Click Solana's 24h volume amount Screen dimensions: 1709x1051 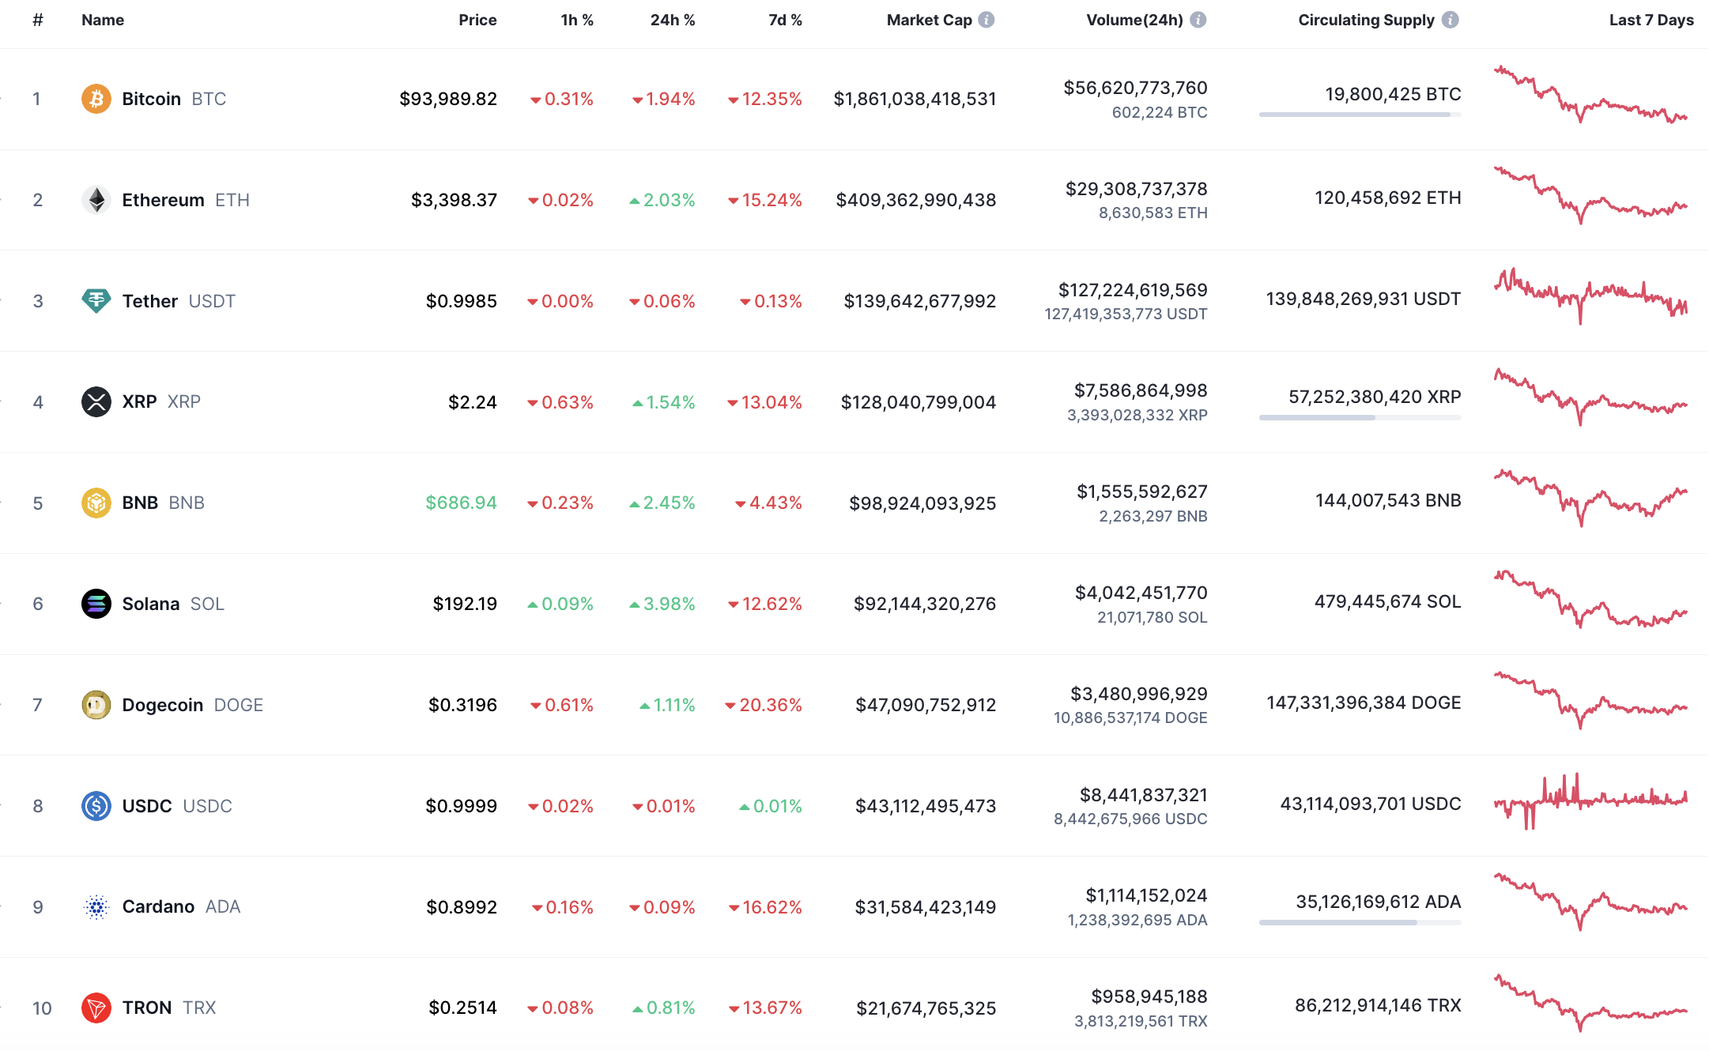tap(1141, 593)
